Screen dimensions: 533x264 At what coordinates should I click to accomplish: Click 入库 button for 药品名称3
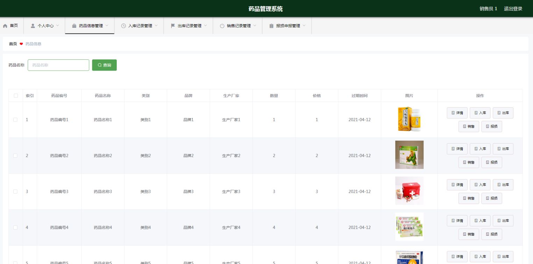click(480, 185)
